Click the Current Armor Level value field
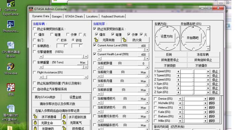Screen dimensions: 236x130 (143, 46)
